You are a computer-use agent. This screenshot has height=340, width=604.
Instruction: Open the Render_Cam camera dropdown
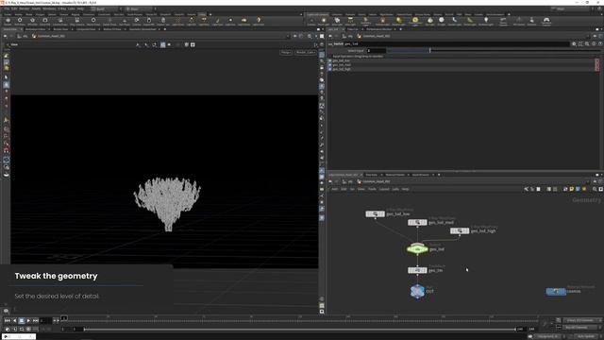(x=306, y=52)
